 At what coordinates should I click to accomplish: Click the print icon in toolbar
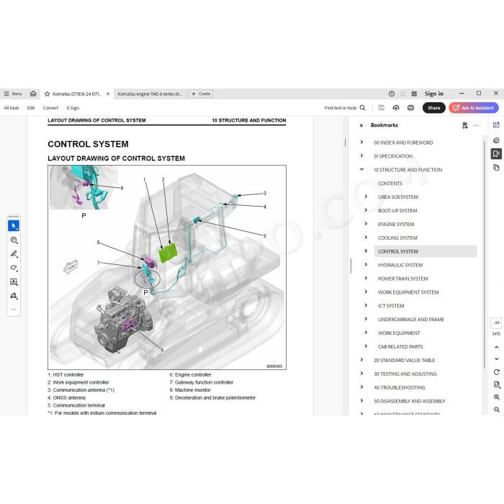(410, 108)
